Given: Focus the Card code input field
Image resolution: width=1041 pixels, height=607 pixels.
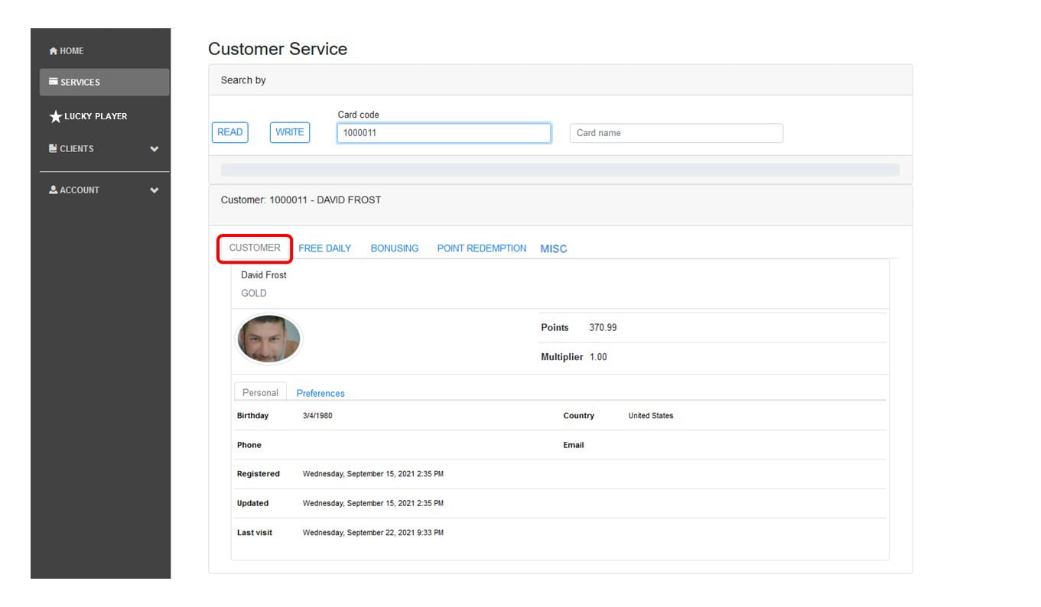Looking at the screenshot, I should tap(444, 133).
